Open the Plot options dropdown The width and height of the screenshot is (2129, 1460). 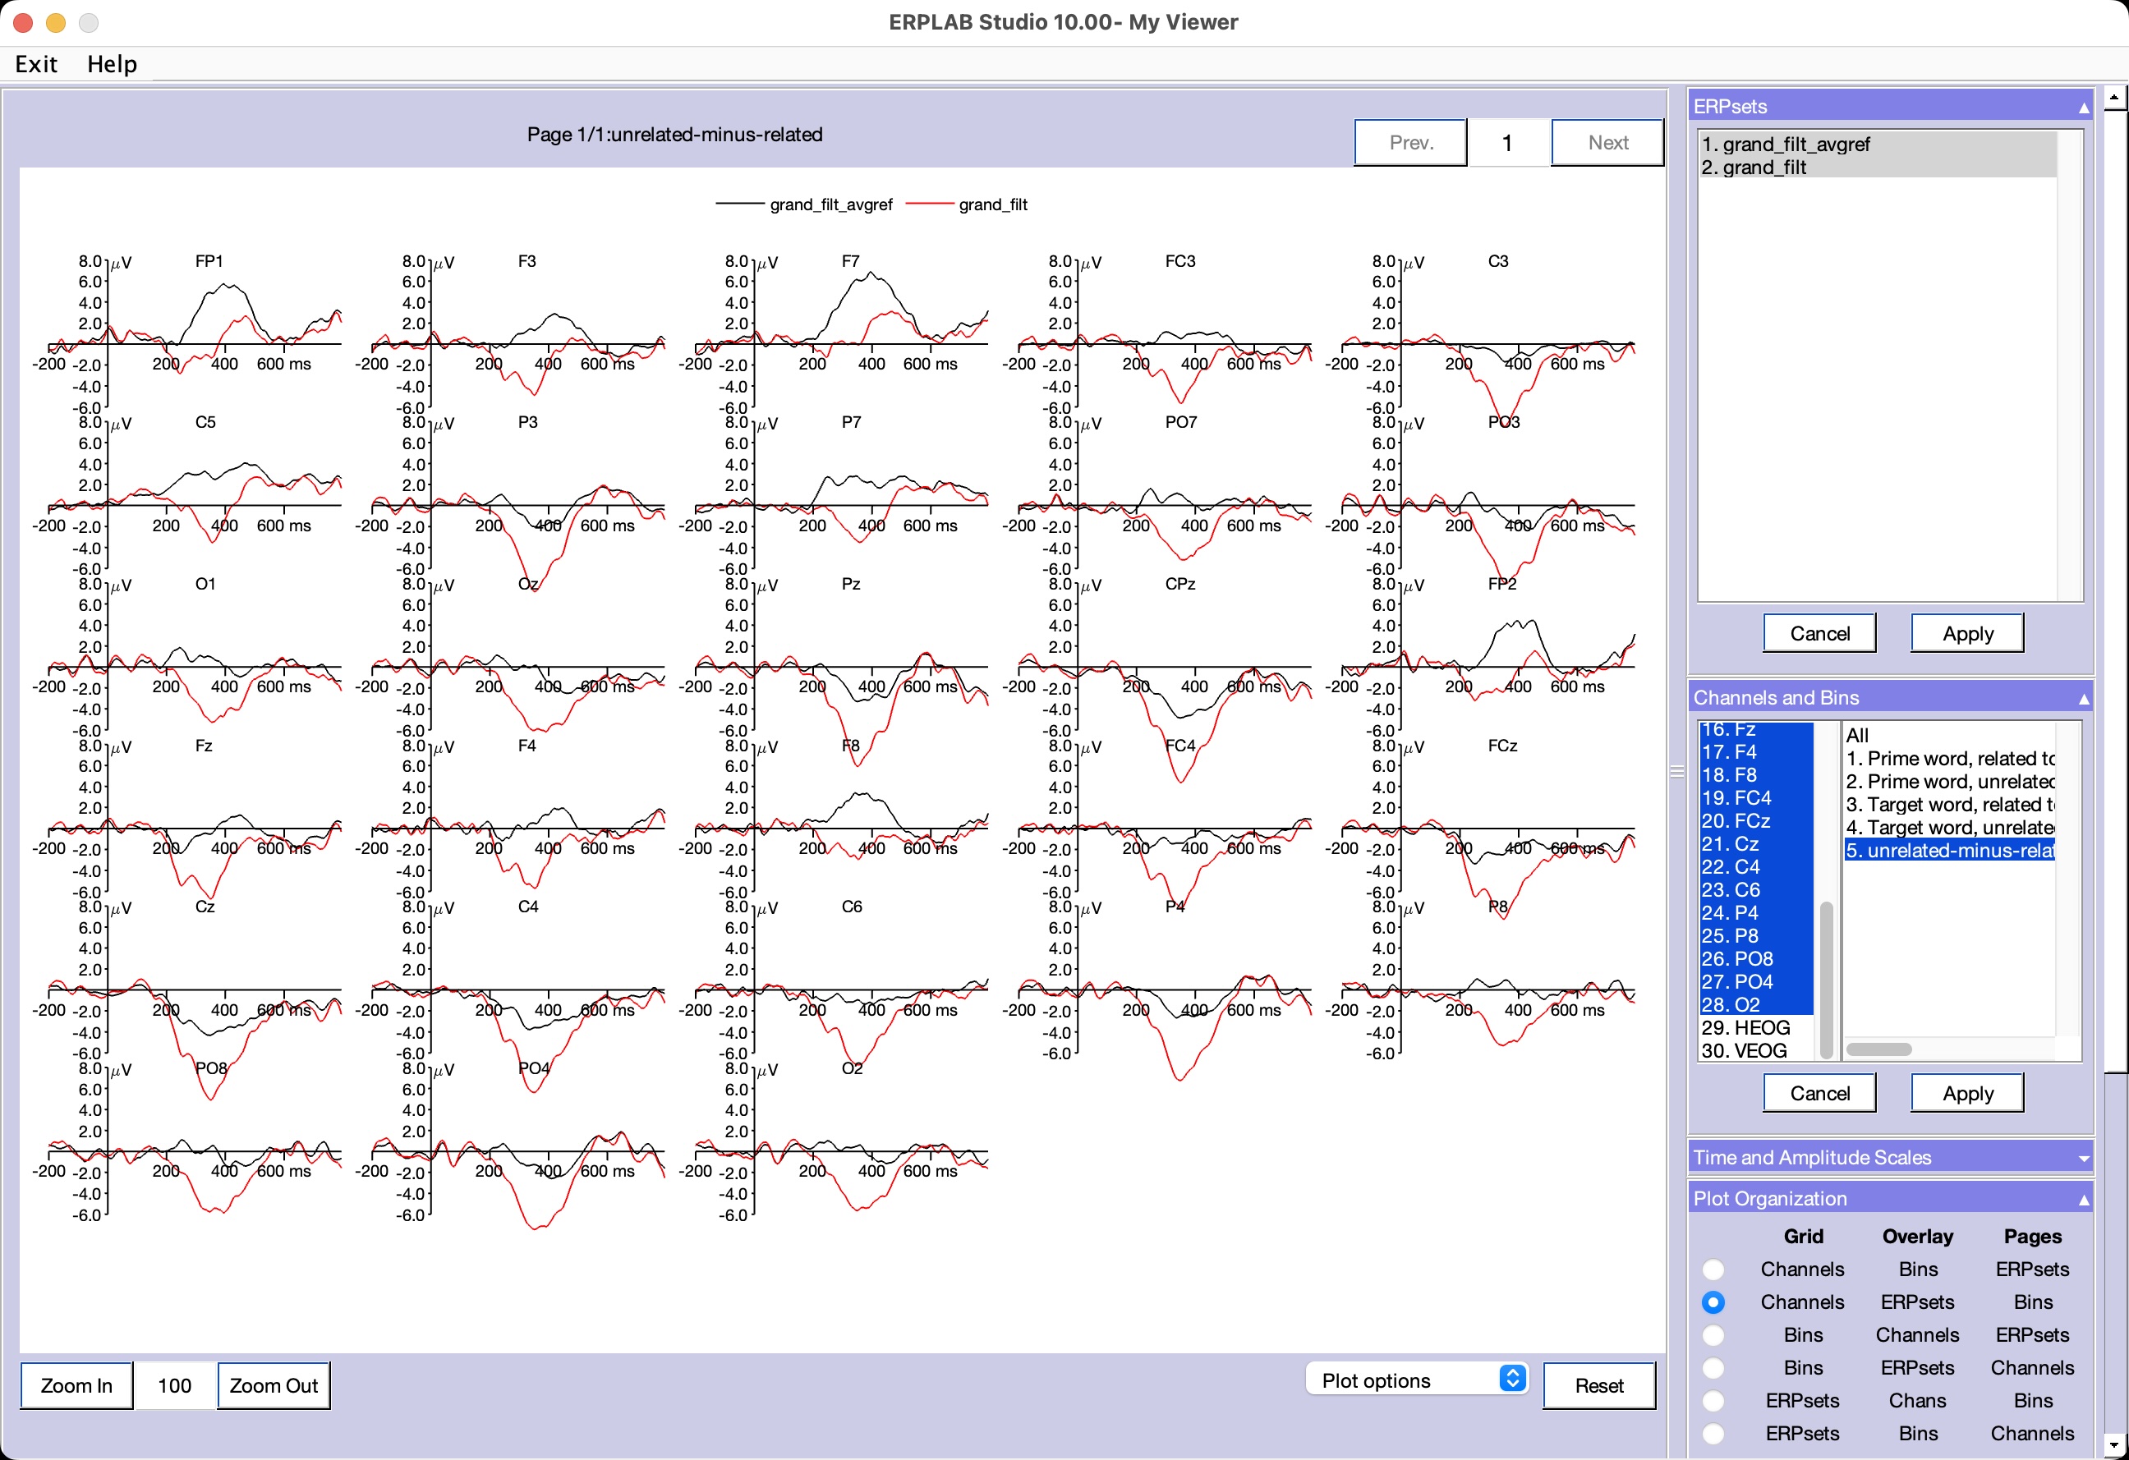(1416, 1380)
